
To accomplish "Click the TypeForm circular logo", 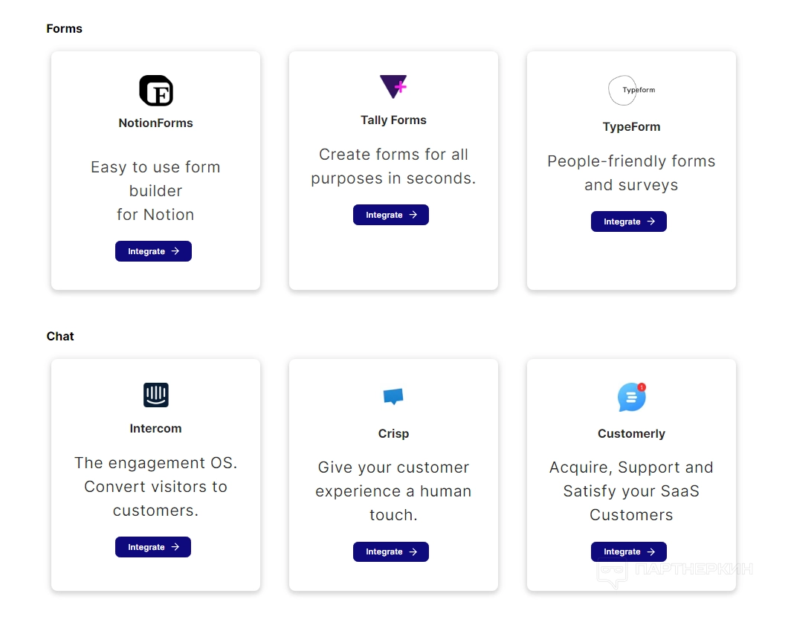I will coord(630,91).
